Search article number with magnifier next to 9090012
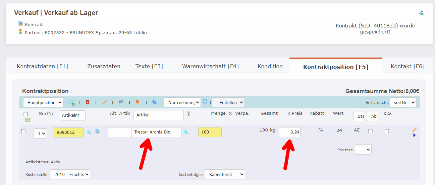The width and height of the screenshot is (435, 185). click(89, 132)
